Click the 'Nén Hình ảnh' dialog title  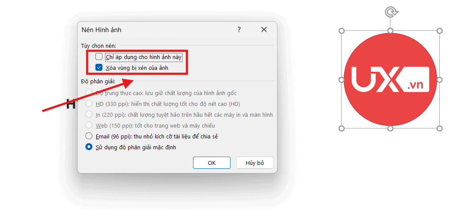[x=102, y=30]
